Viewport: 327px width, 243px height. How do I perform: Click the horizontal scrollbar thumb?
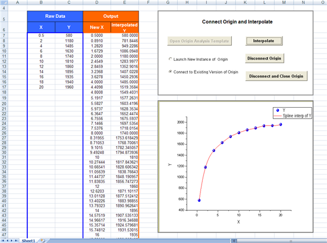point(291,241)
